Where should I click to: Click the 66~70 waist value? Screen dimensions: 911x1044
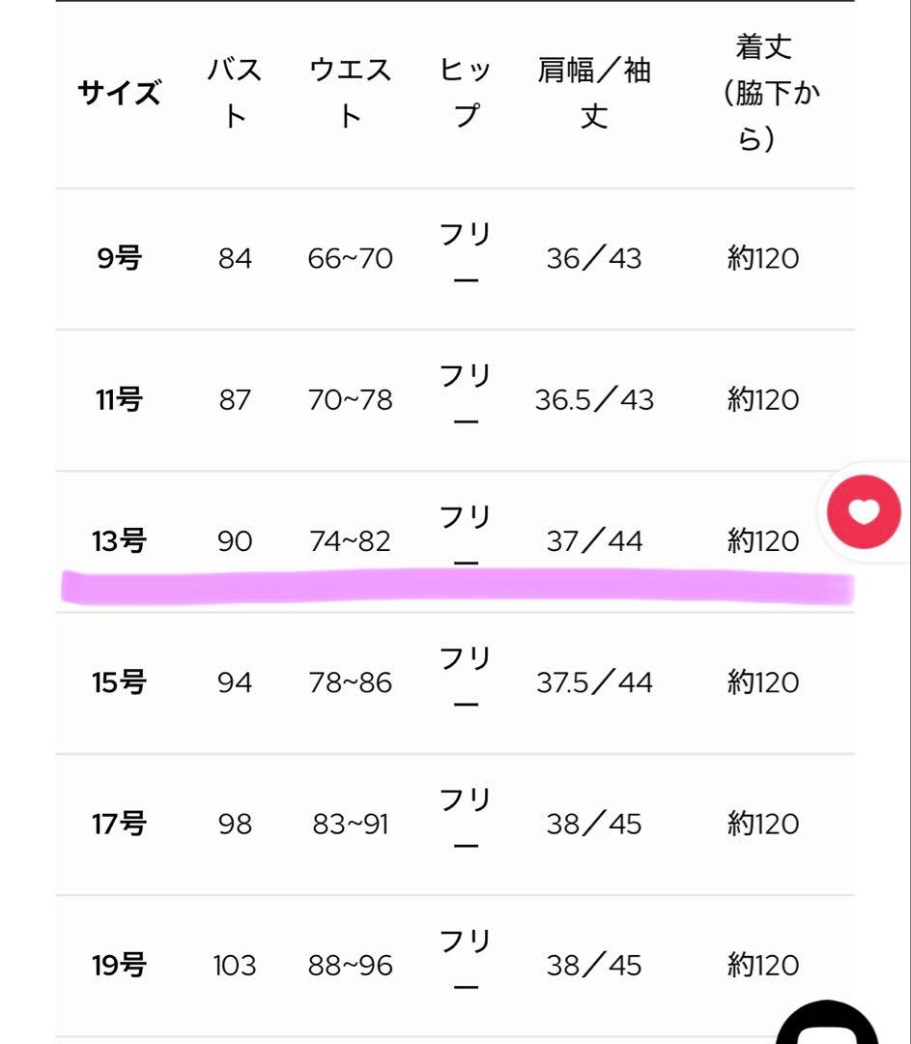tap(350, 259)
